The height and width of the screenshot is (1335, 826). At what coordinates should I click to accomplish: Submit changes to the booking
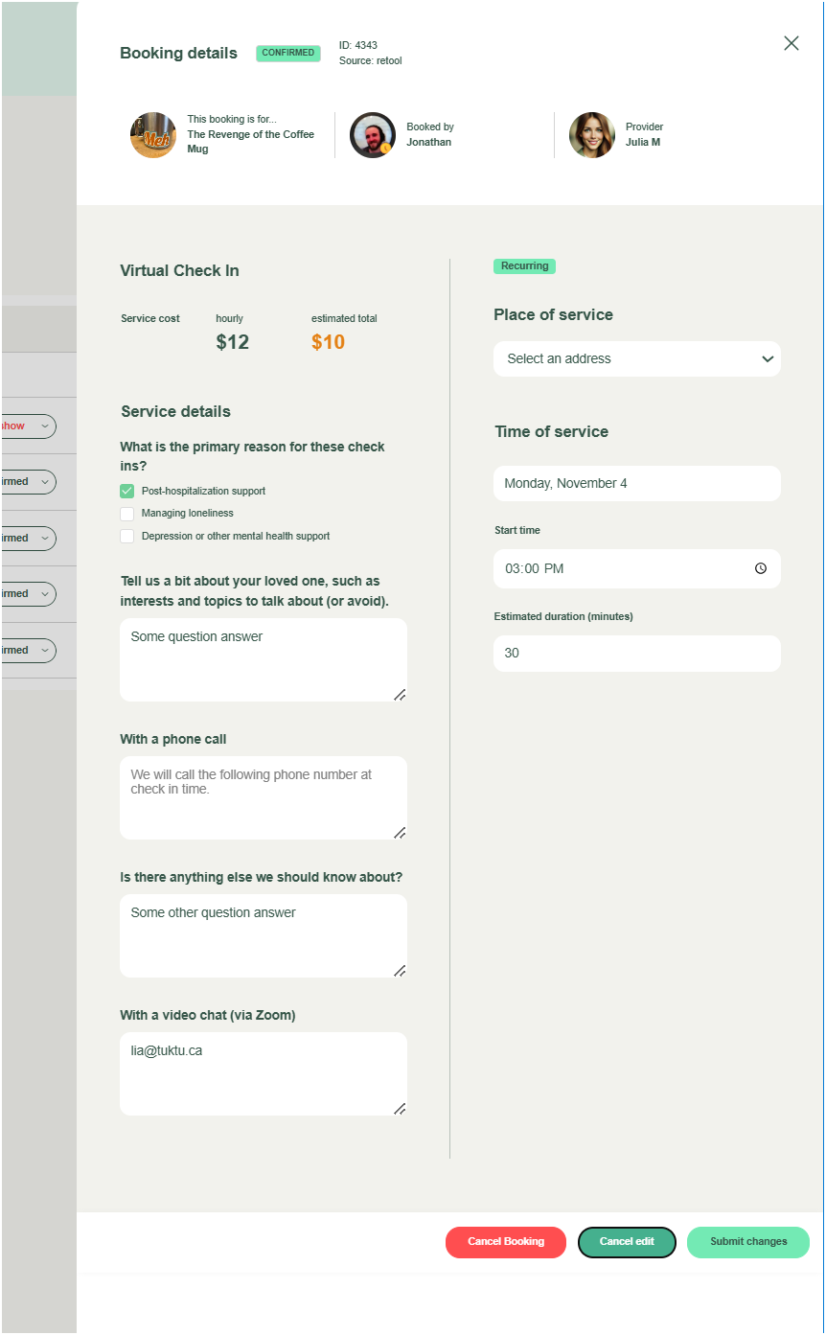[747, 1242]
